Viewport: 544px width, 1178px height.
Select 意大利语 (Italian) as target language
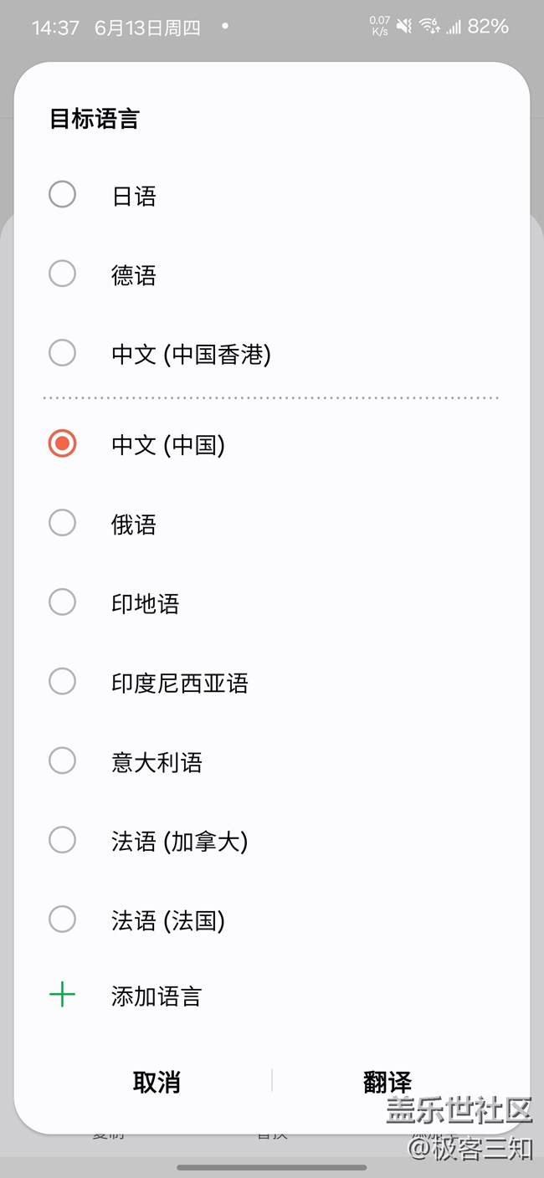click(62, 761)
